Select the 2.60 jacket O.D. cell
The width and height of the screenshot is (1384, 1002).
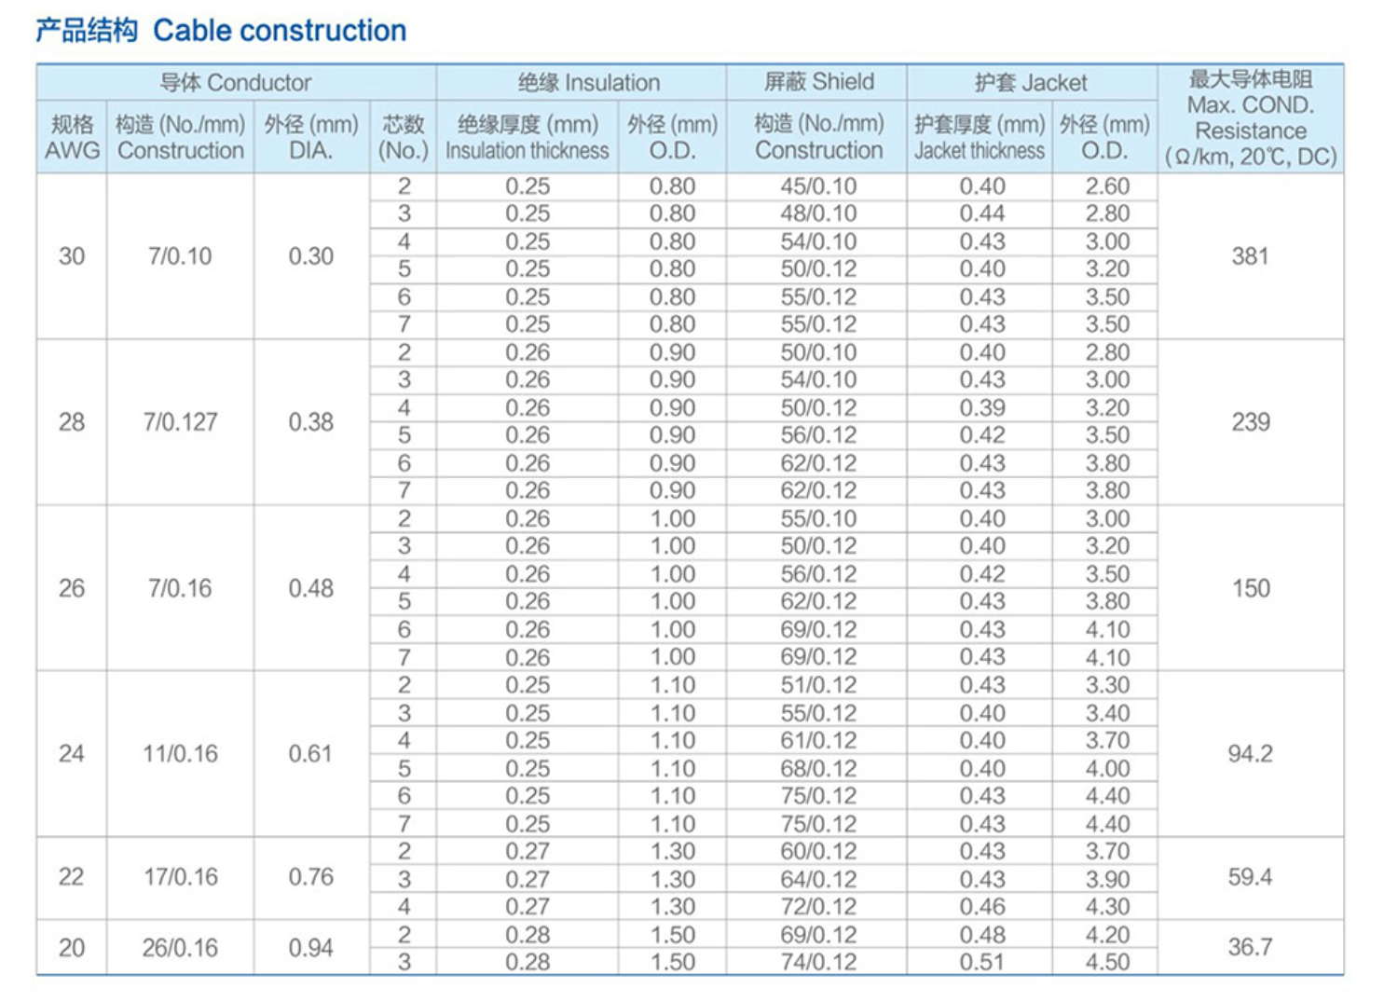click(1106, 186)
